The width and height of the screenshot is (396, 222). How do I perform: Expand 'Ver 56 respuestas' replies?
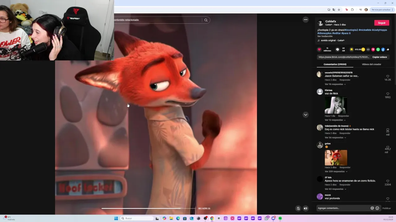click(x=335, y=138)
